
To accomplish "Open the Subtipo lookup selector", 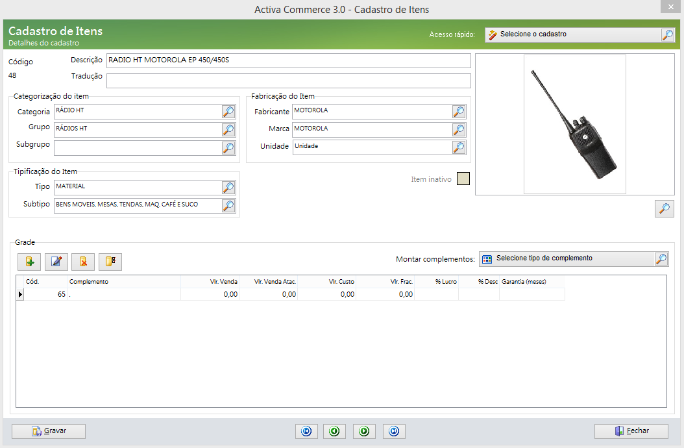I will coord(228,206).
